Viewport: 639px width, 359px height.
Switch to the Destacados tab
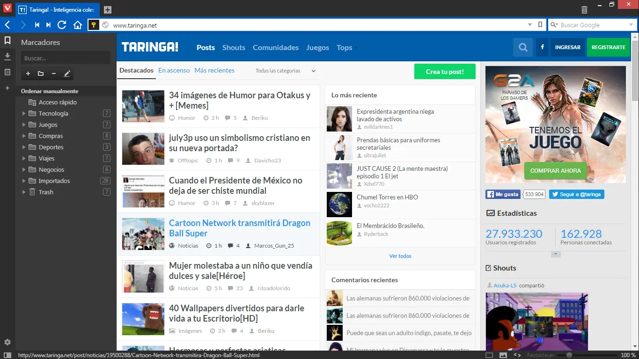(136, 70)
